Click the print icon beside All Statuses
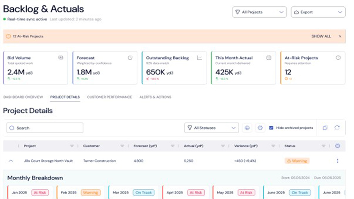This screenshot has height=199, width=354. (247, 128)
